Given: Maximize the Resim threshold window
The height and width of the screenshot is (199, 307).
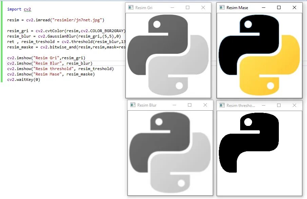Looking at the screenshot, I should pos(279,106).
